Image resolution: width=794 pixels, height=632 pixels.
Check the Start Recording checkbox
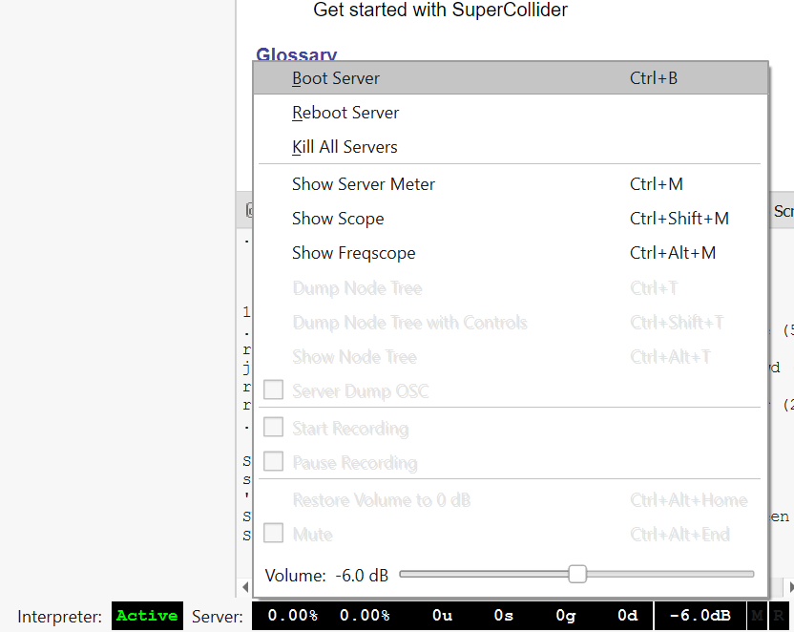point(273,428)
